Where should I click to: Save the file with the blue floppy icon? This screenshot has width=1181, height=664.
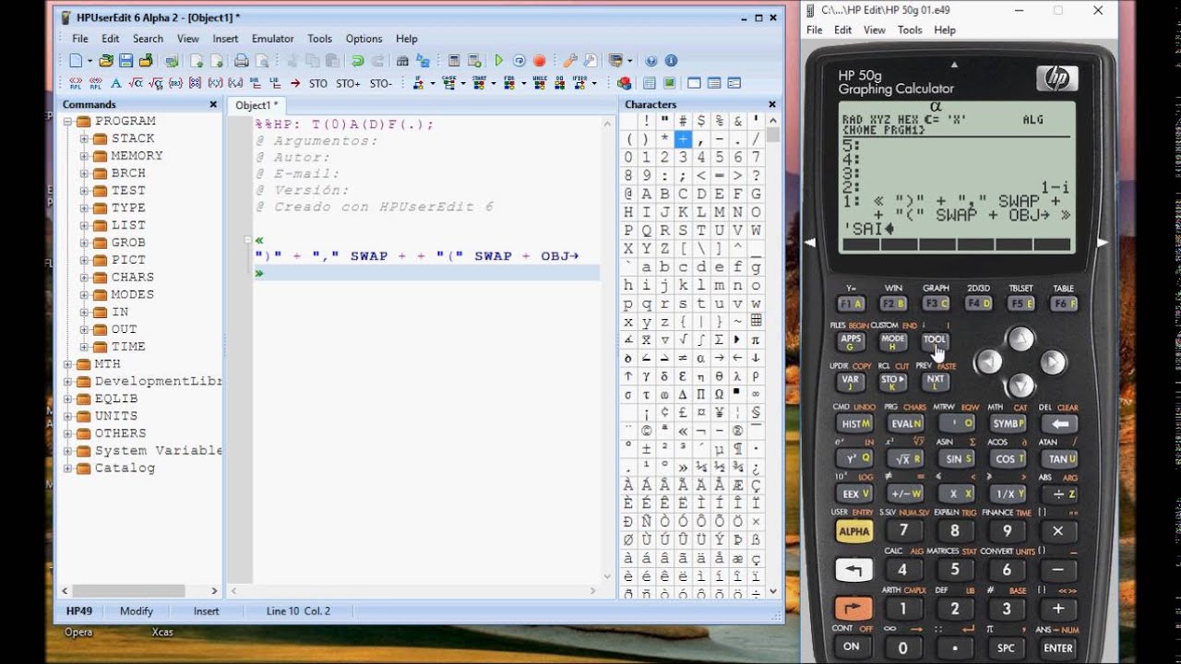coord(126,61)
